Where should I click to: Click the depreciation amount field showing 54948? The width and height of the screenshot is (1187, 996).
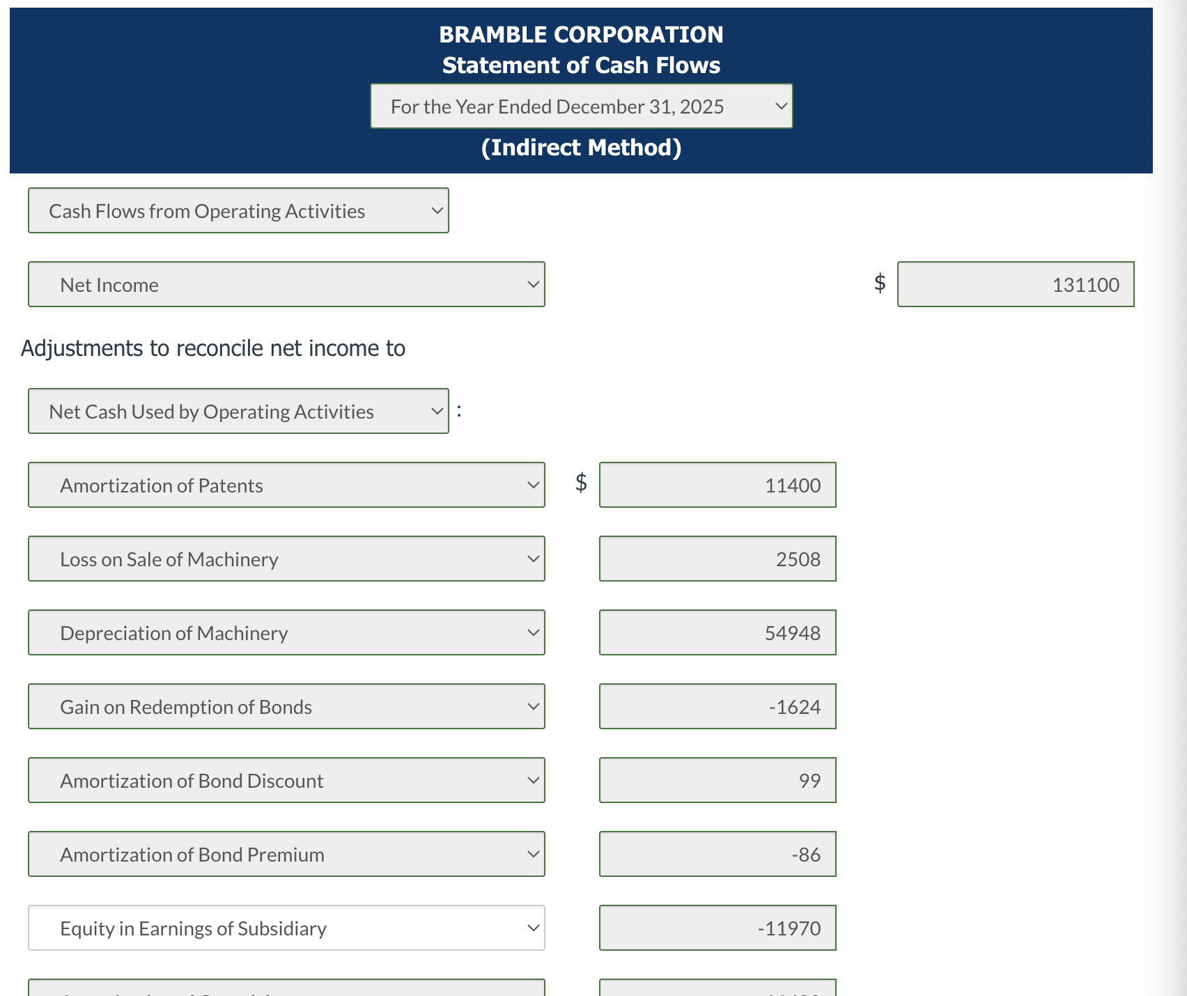coord(717,632)
